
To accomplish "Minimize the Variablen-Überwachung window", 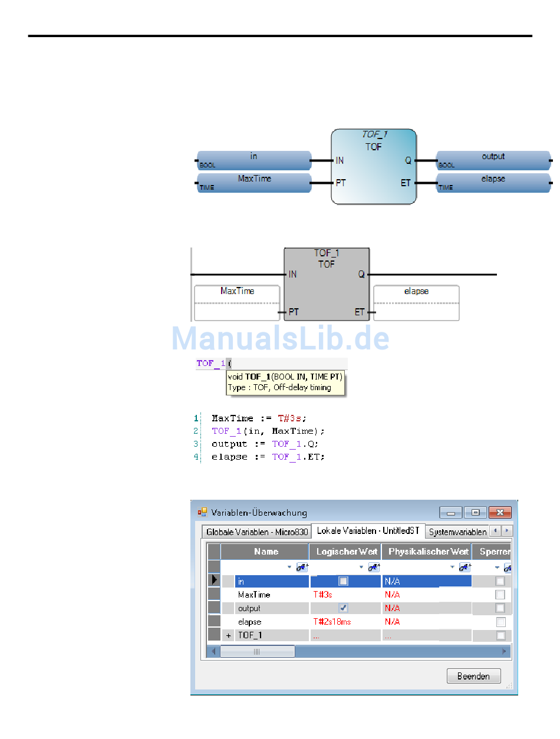I will coord(450,512).
